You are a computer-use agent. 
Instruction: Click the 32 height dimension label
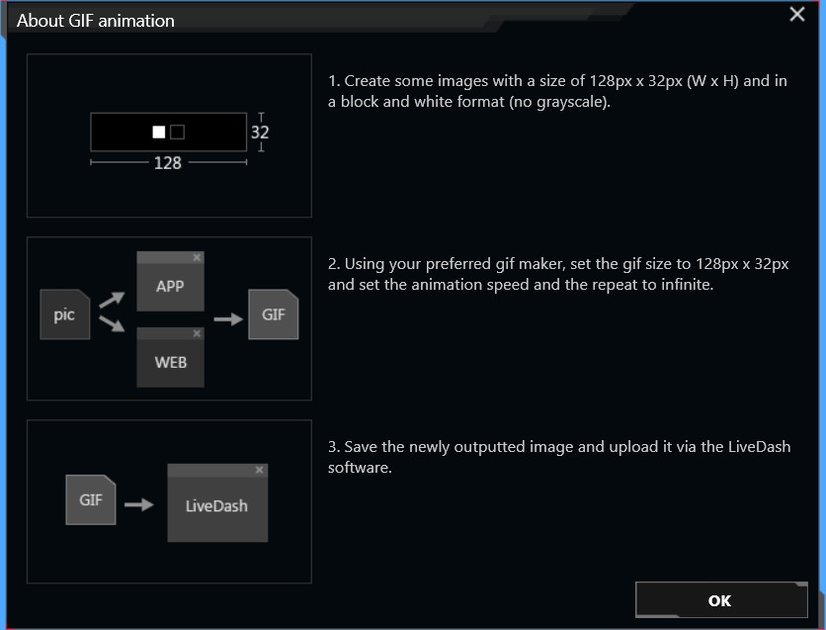(x=260, y=132)
